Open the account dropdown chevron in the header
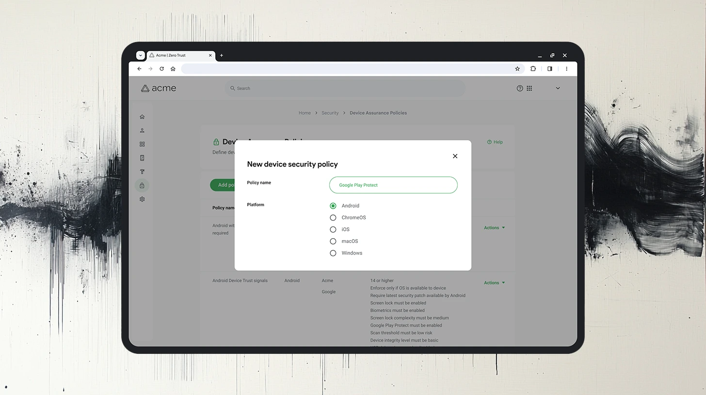The width and height of the screenshot is (706, 395). (x=558, y=88)
